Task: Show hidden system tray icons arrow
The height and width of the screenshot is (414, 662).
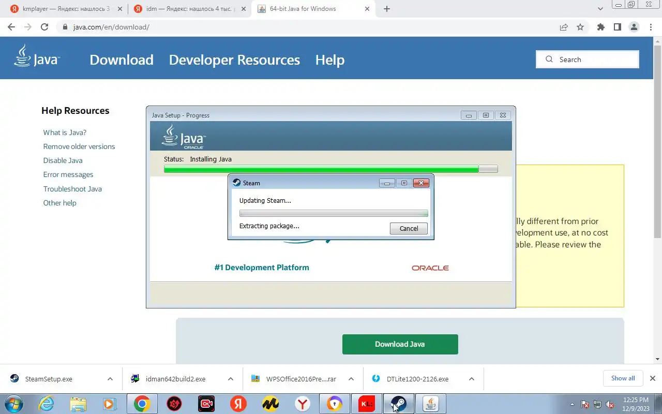Action: point(572,404)
